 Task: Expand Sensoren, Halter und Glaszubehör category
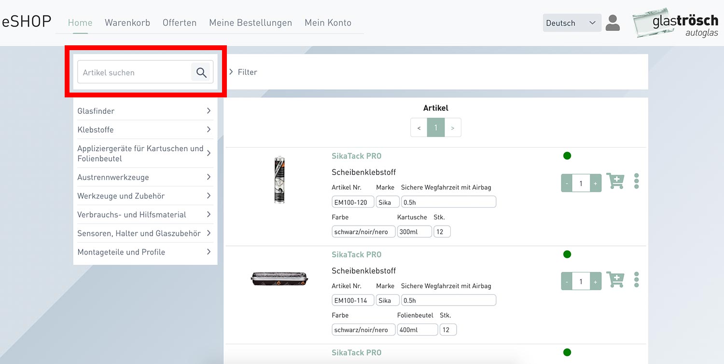pyautogui.click(x=145, y=233)
